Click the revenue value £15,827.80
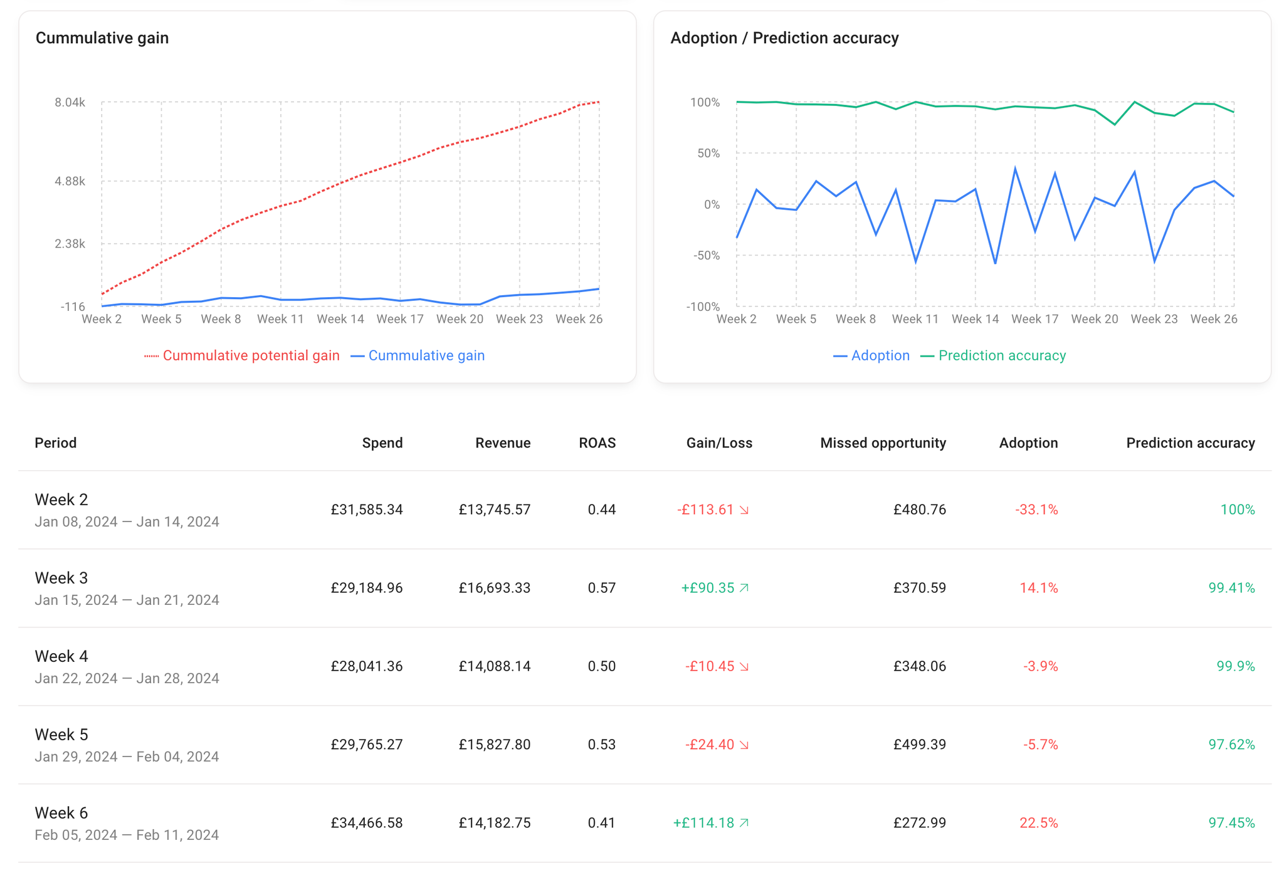Screen dimensions: 1284x870 tap(495, 745)
